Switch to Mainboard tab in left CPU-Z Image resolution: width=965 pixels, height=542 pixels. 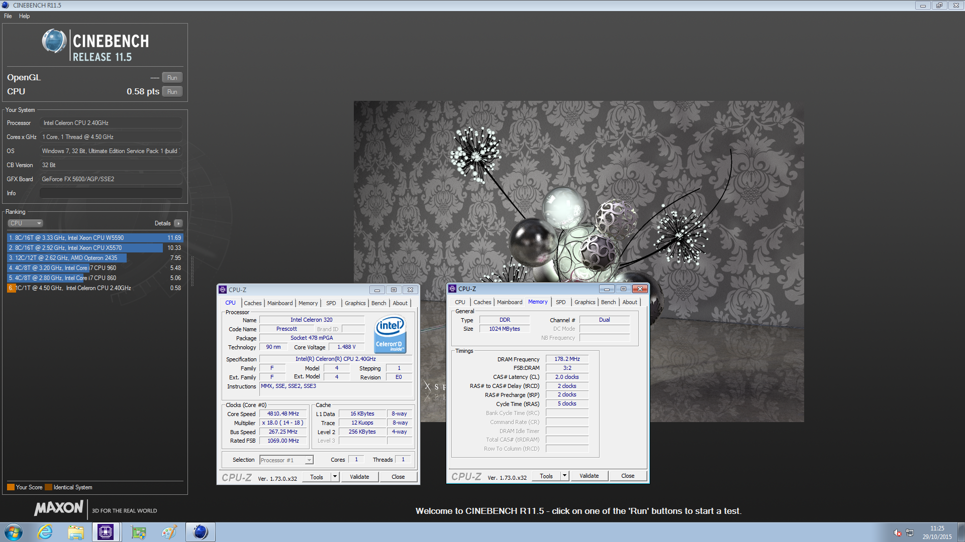(280, 303)
